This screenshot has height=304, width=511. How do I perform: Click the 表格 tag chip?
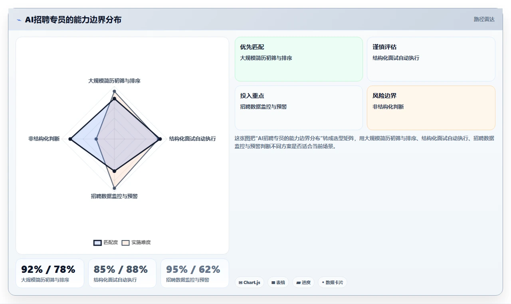point(278,282)
